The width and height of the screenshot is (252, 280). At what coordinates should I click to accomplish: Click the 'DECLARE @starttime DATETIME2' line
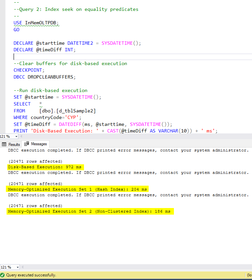click(77, 43)
